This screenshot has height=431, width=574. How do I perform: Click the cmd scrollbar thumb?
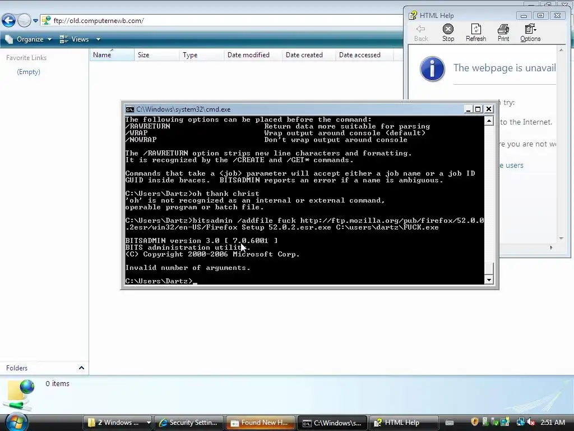[489, 269]
